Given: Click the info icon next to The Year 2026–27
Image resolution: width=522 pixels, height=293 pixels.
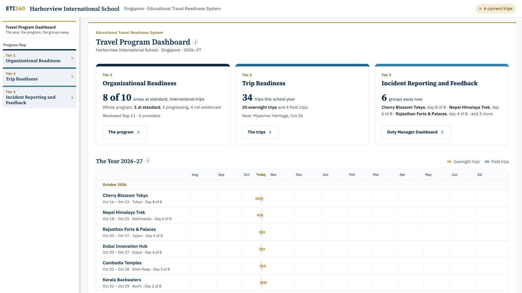Looking at the screenshot, I should tap(147, 160).
